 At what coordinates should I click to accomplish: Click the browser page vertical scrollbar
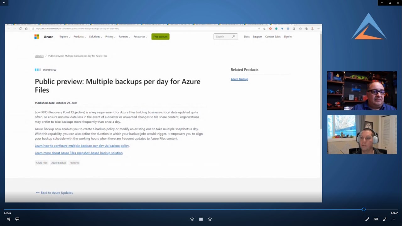[x=321, y=81]
